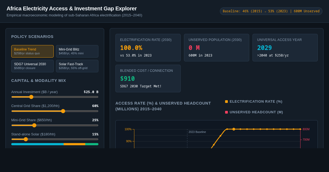Select the Baseline Trend scenario

click(32, 51)
